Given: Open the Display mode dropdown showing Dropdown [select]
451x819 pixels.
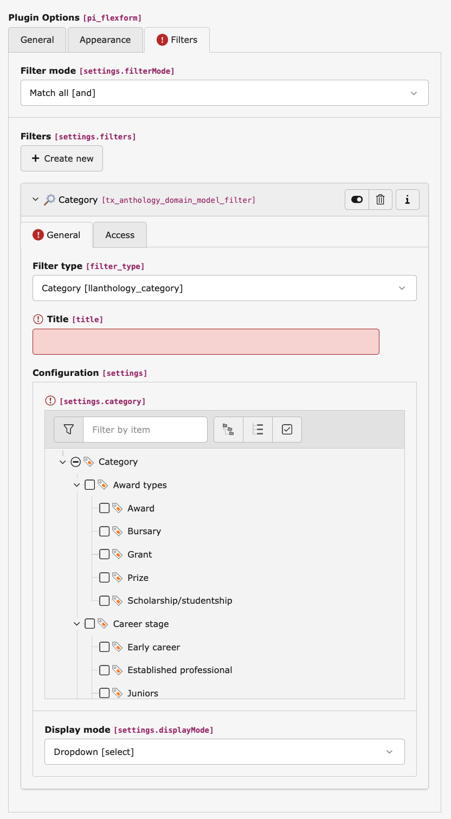Looking at the screenshot, I should (x=224, y=752).
